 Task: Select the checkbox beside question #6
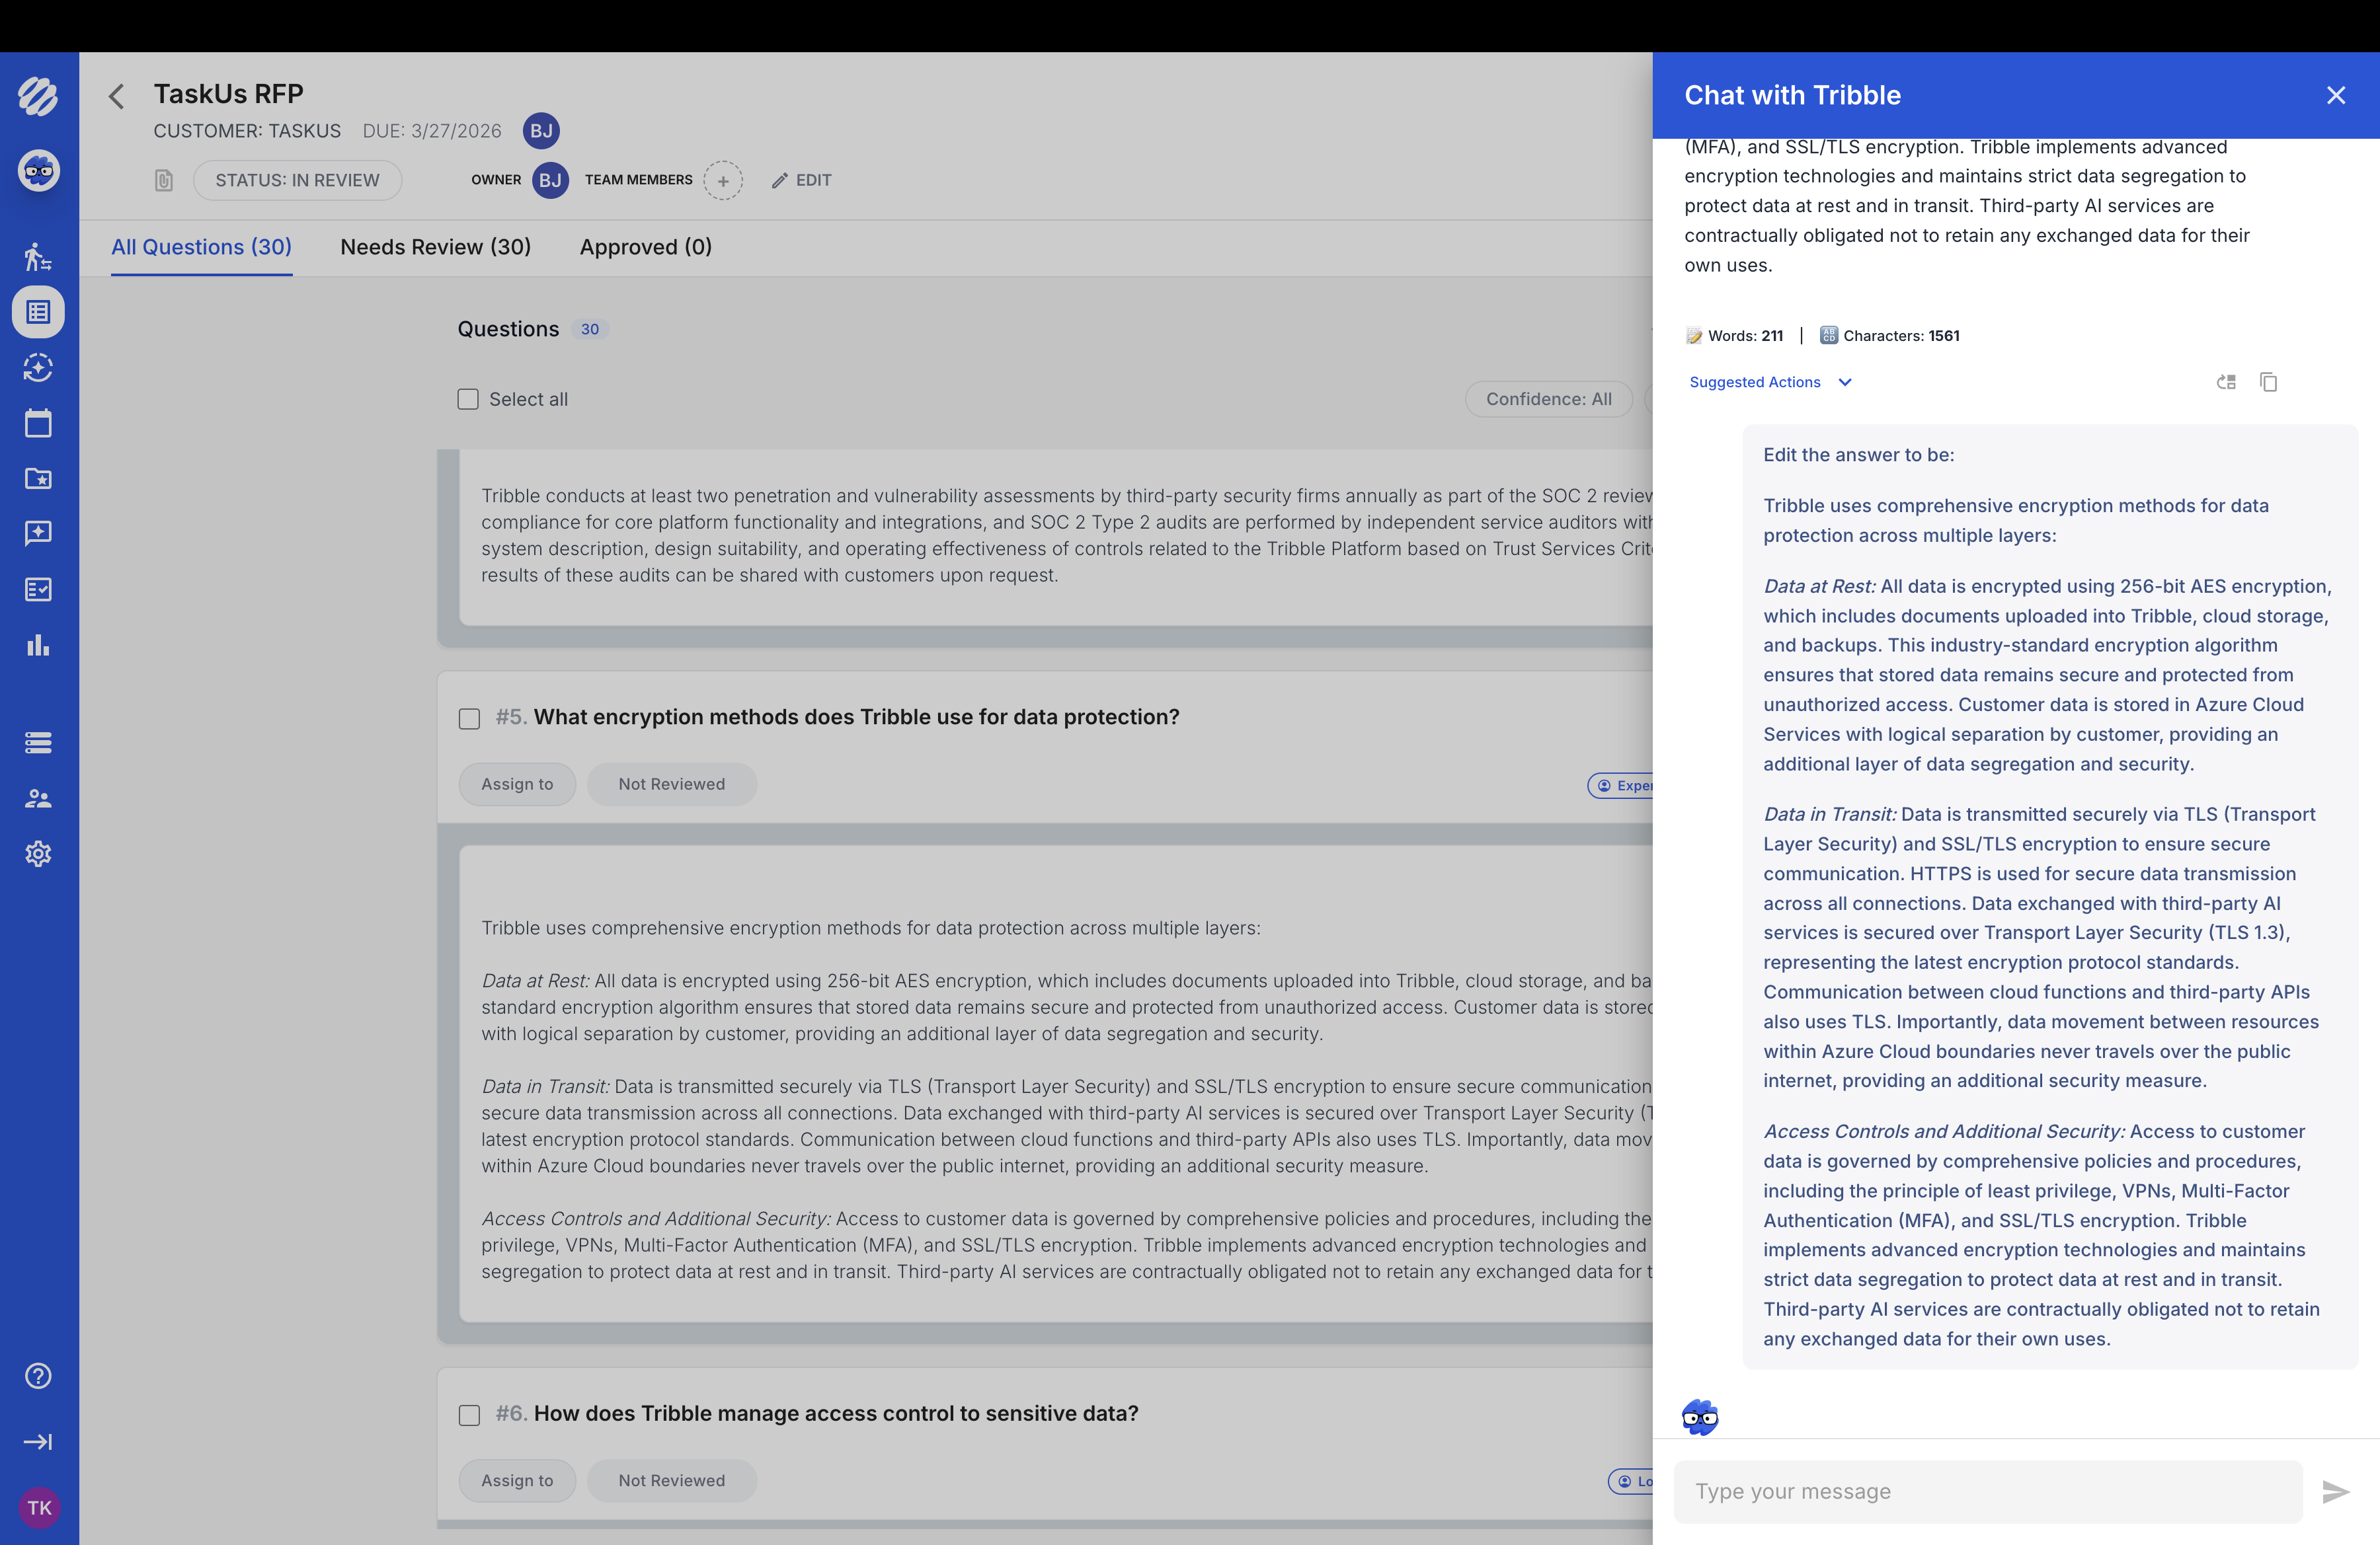click(468, 1415)
